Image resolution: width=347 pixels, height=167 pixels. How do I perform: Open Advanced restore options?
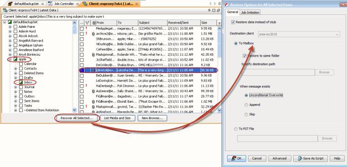coord(279,158)
